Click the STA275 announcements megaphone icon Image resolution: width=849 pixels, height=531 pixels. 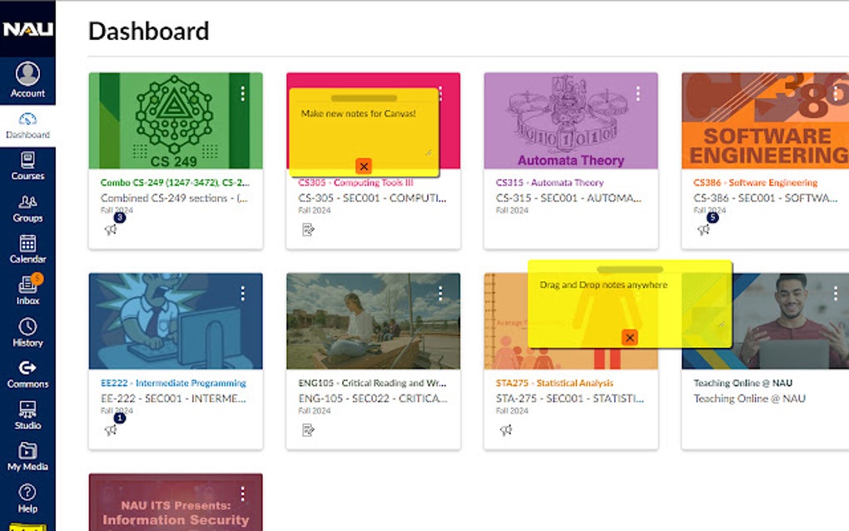click(505, 429)
